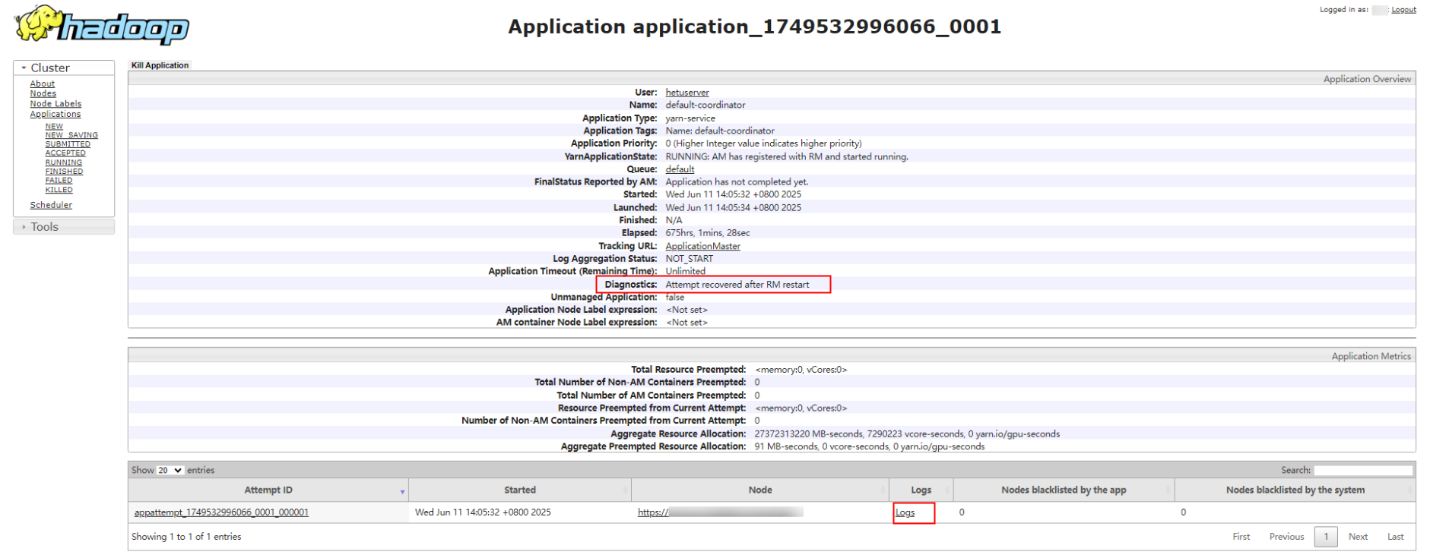1430x558 pixels.
Task: Sort attempts table by Node column
Action: [x=760, y=490]
